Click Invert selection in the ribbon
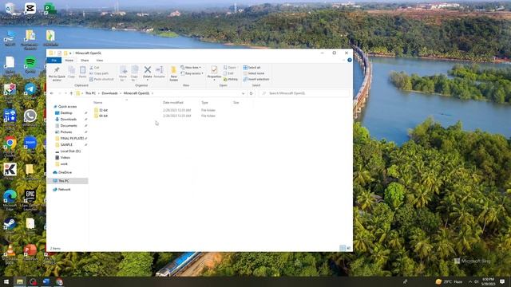The height and width of the screenshot is (287, 511). click(x=256, y=80)
